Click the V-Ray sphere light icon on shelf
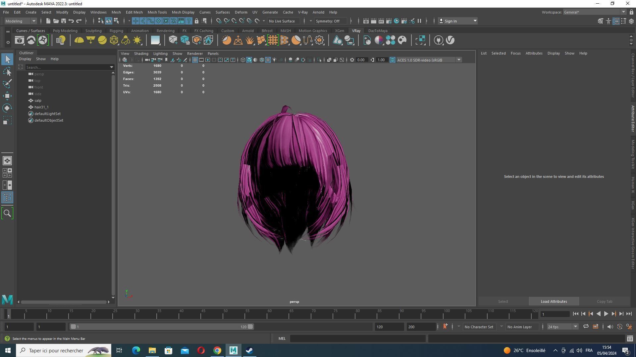Screen dimensions: 636x357 coord(102,40)
